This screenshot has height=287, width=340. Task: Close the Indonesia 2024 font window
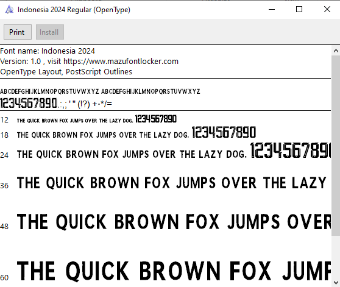point(327,9)
